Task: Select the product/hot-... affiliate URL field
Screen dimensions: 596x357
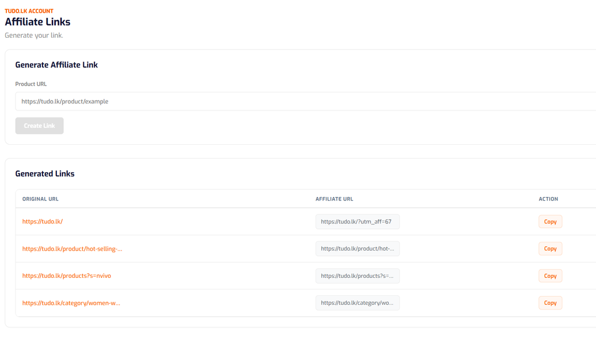Action: coord(357,249)
